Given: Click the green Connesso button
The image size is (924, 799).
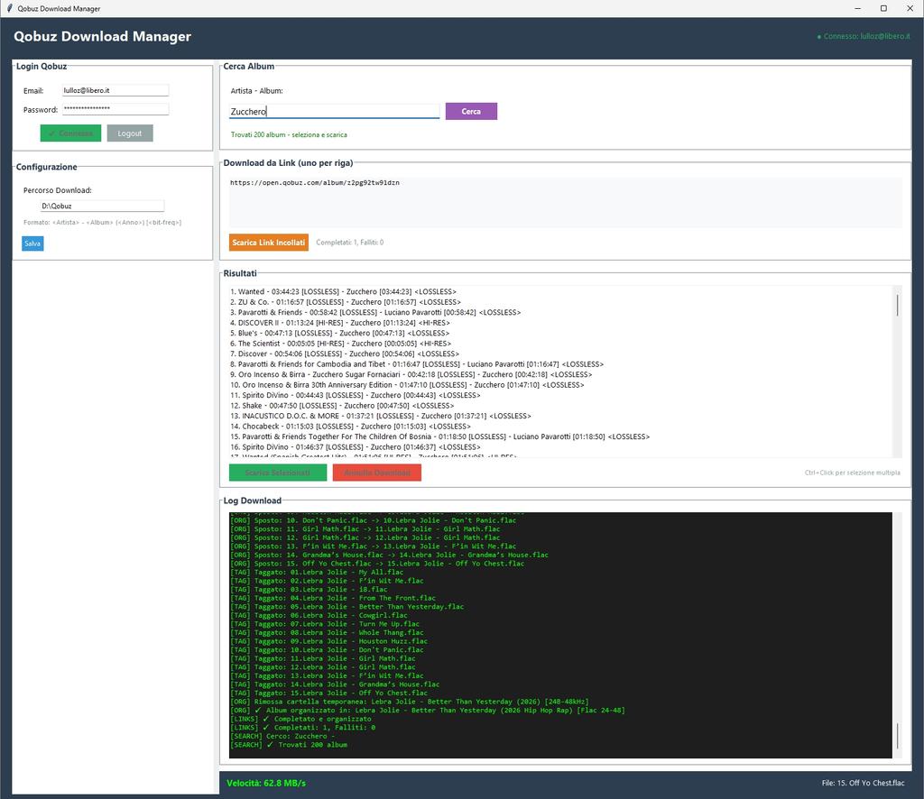Looking at the screenshot, I should [70, 133].
